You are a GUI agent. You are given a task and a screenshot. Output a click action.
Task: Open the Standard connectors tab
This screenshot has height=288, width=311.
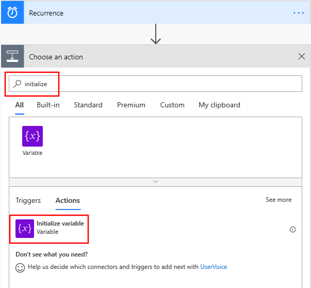[x=88, y=105]
